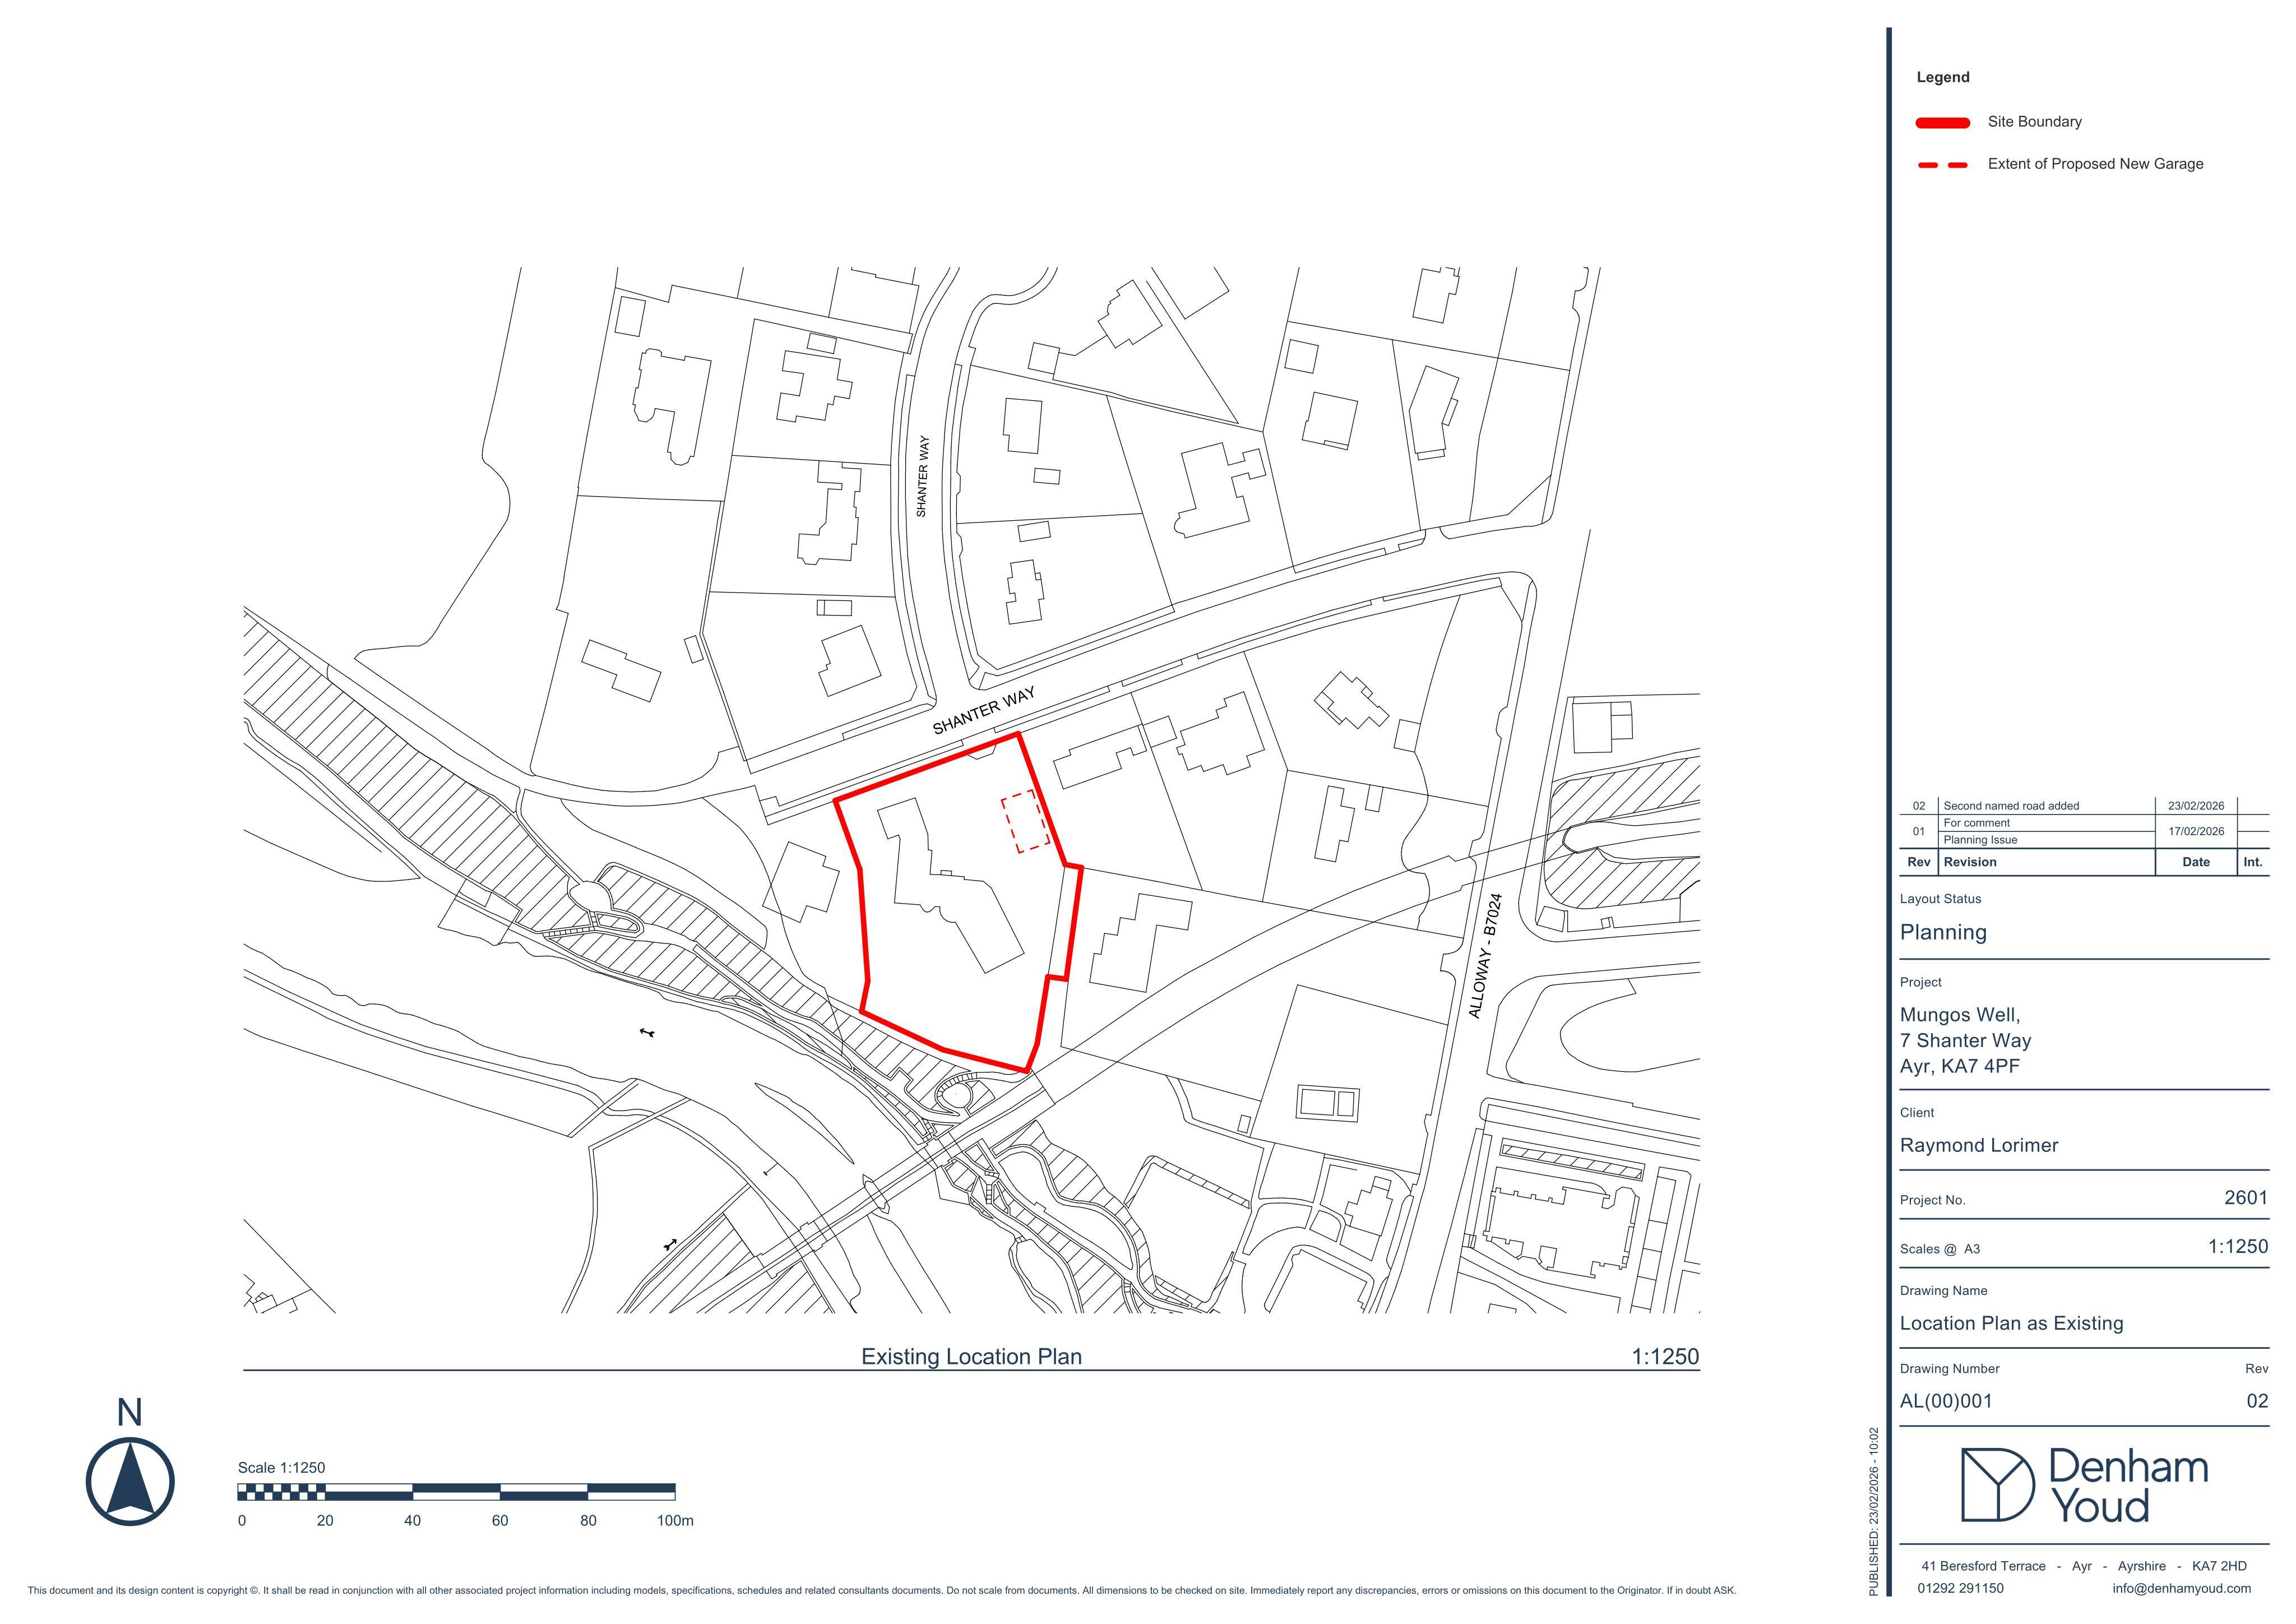Click the '7 Shanter Way' address line
This screenshot has height=1624, width=2296.
(x=1966, y=1041)
